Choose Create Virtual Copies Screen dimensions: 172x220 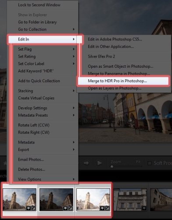pos(36,98)
